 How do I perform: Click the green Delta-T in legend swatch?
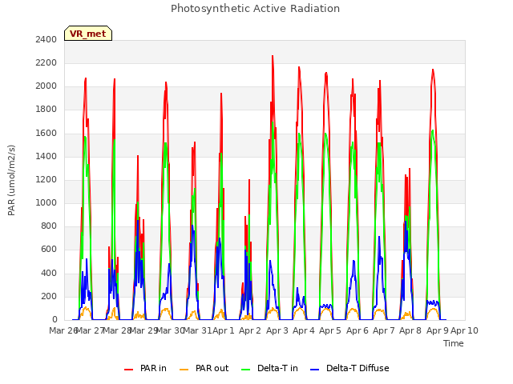click(x=246, y=370)
